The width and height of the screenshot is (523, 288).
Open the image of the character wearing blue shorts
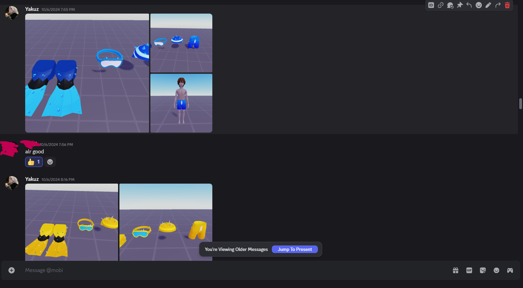coord(181,103)
